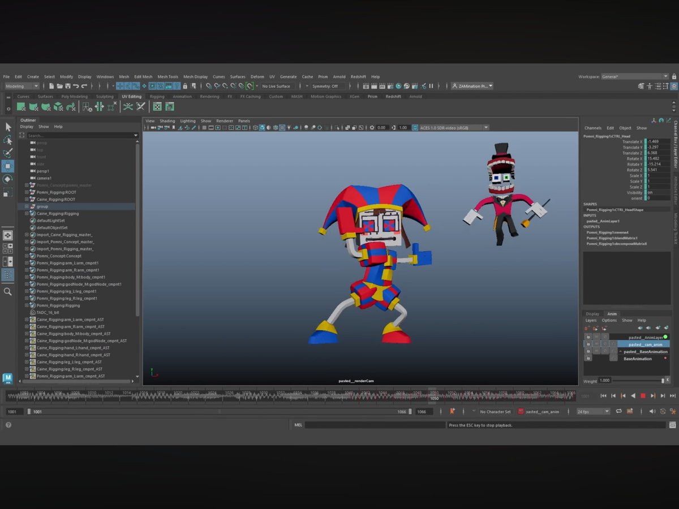Screen dimensions: 679x509
Task: Toggle loop playback mode
Action: (x=618, y=411)
